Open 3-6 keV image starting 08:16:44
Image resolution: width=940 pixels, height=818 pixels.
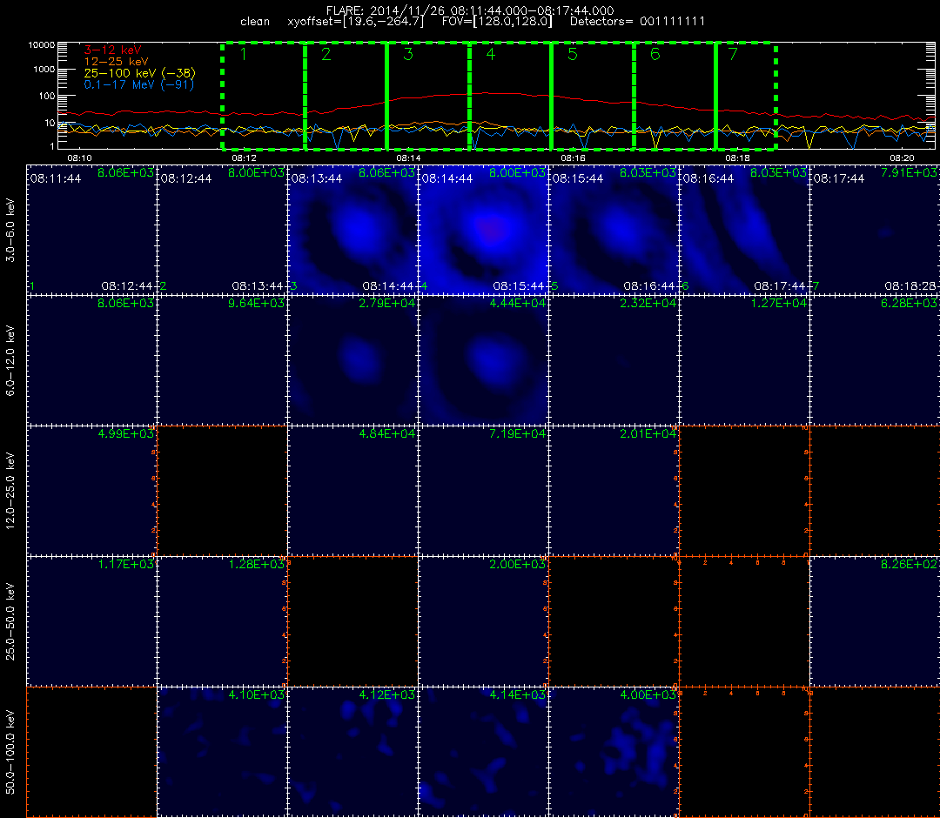pyautogui.click(x=745, y=230)
